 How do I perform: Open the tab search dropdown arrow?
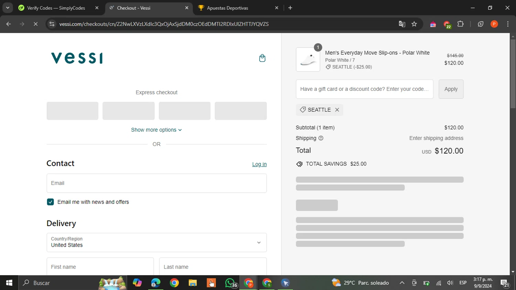[8, 8]
